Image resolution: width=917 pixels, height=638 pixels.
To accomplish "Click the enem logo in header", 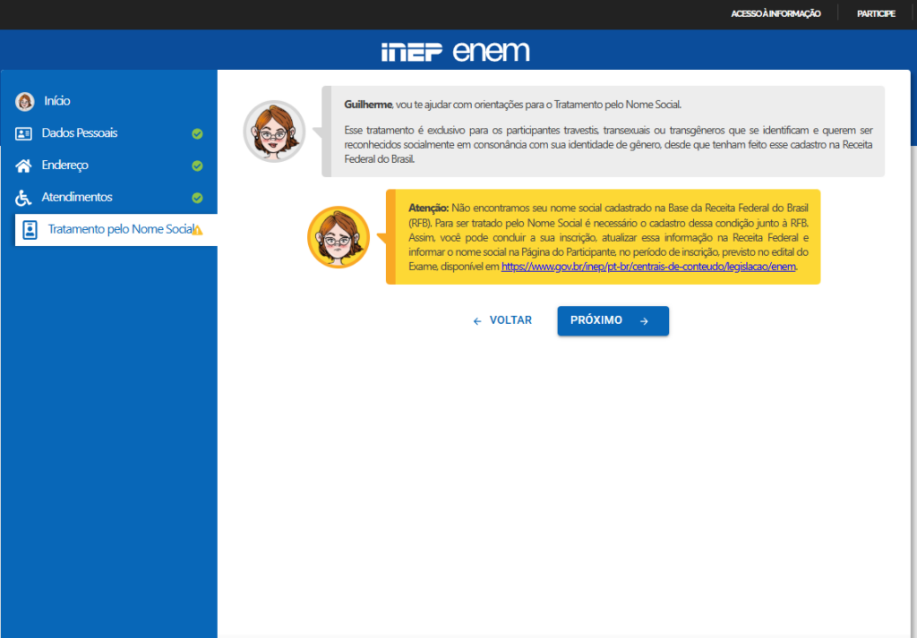I will click(492, 51).
